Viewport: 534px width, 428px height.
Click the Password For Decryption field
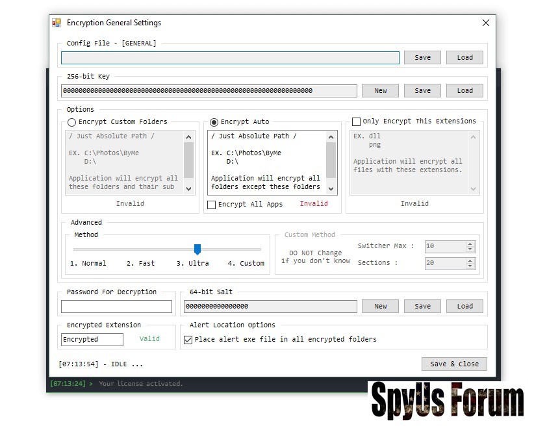[x=117, y=307]
